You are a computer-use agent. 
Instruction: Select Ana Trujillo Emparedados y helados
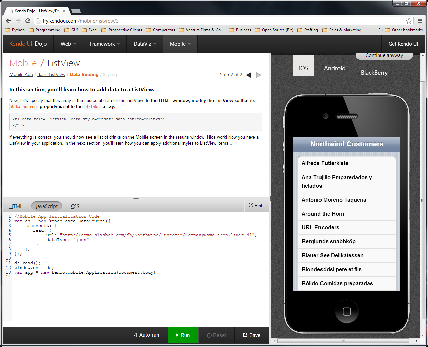[x=347, y=182]
